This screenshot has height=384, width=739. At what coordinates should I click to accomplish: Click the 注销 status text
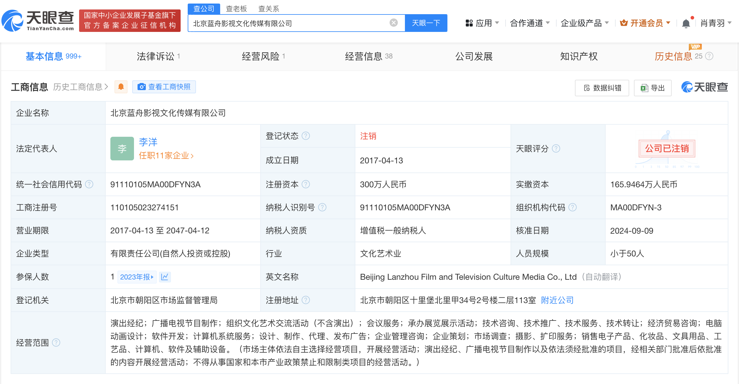(368, 136)
